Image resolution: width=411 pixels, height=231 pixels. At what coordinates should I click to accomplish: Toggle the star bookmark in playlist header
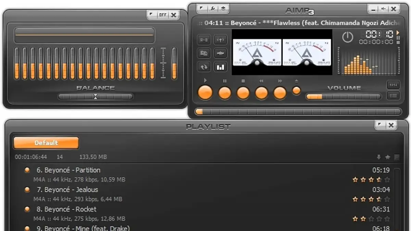coord(388,156)
